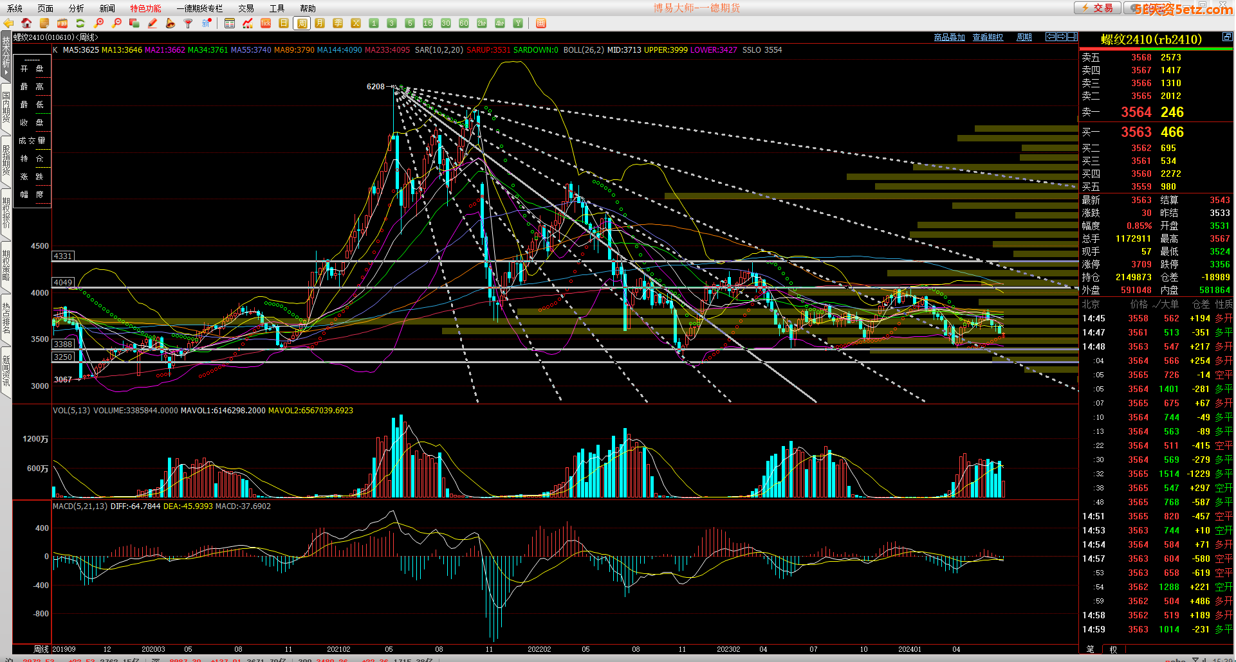Open the 特色功能 menu
The width and height of the screenshot is (1236, 662).
145,8
